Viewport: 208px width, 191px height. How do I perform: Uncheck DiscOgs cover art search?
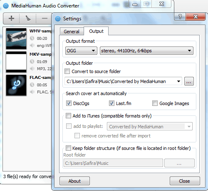[x=69, y=103]
